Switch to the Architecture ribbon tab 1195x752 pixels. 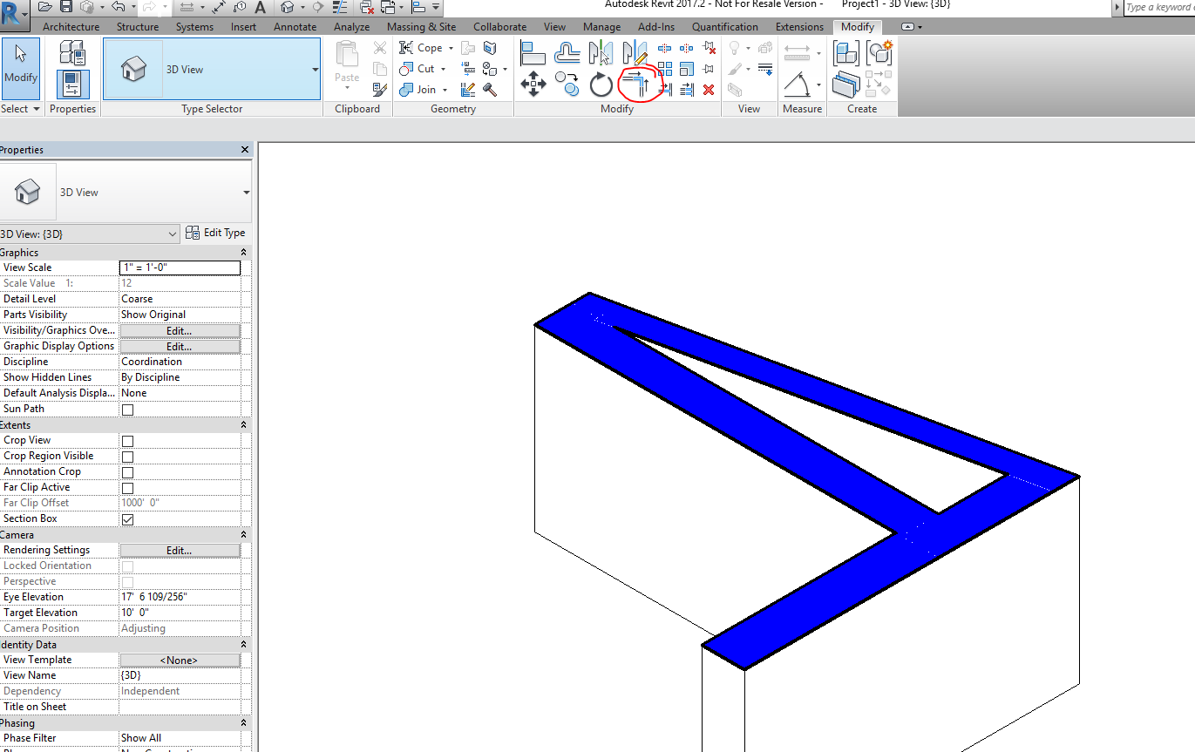(70, 26)
